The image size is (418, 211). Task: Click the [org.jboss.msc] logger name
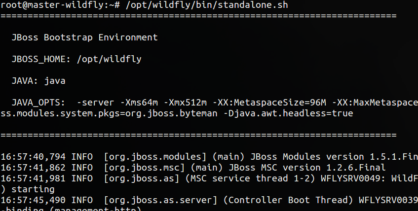point(144,168)
